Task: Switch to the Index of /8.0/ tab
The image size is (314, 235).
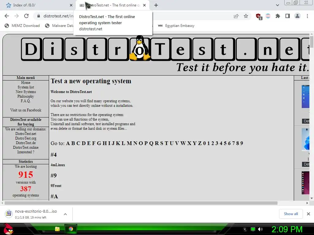Action: click(38, 5)
